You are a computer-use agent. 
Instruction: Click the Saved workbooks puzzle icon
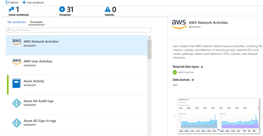click(12, 10)
